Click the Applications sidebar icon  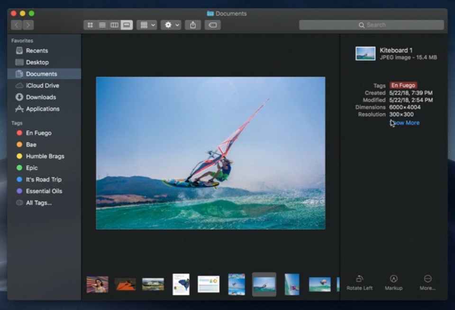19,109
